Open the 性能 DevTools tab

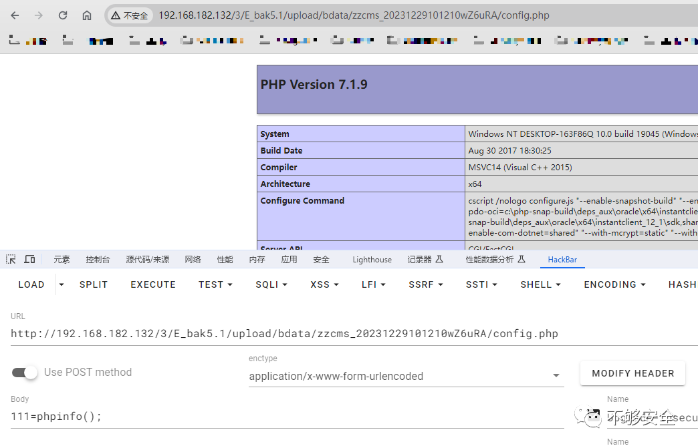(x=225, y=260)
